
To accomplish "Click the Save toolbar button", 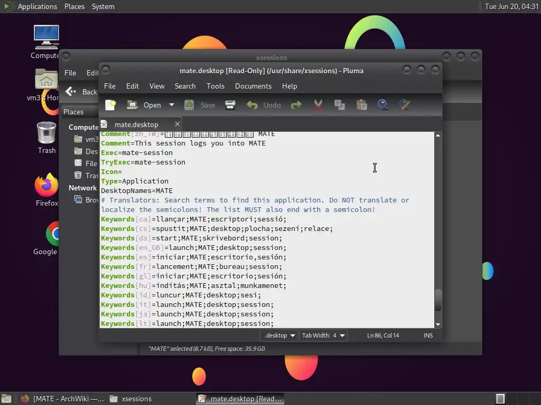I will 199,105.
